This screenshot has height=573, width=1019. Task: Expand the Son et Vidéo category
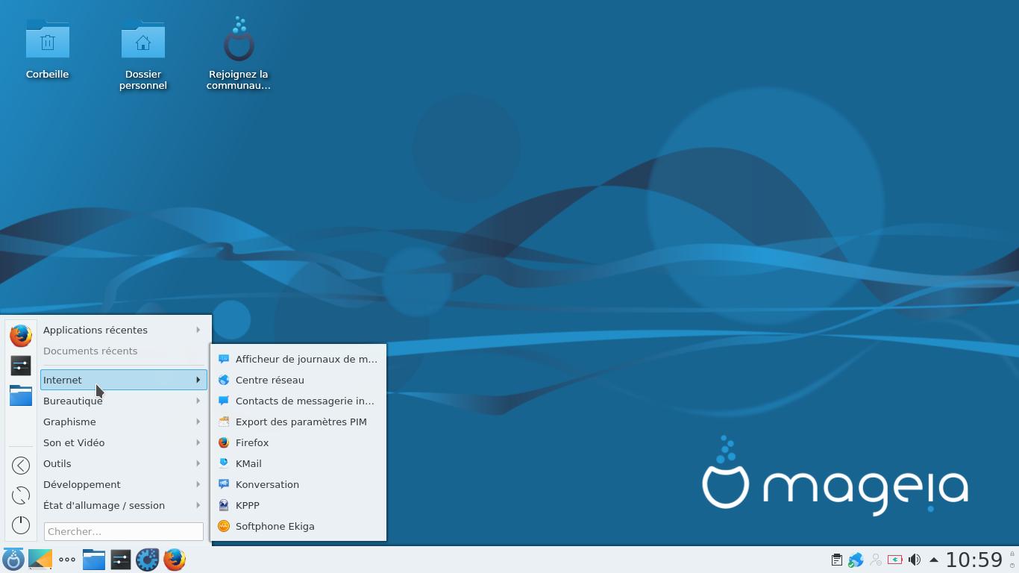tap(123, 442)
